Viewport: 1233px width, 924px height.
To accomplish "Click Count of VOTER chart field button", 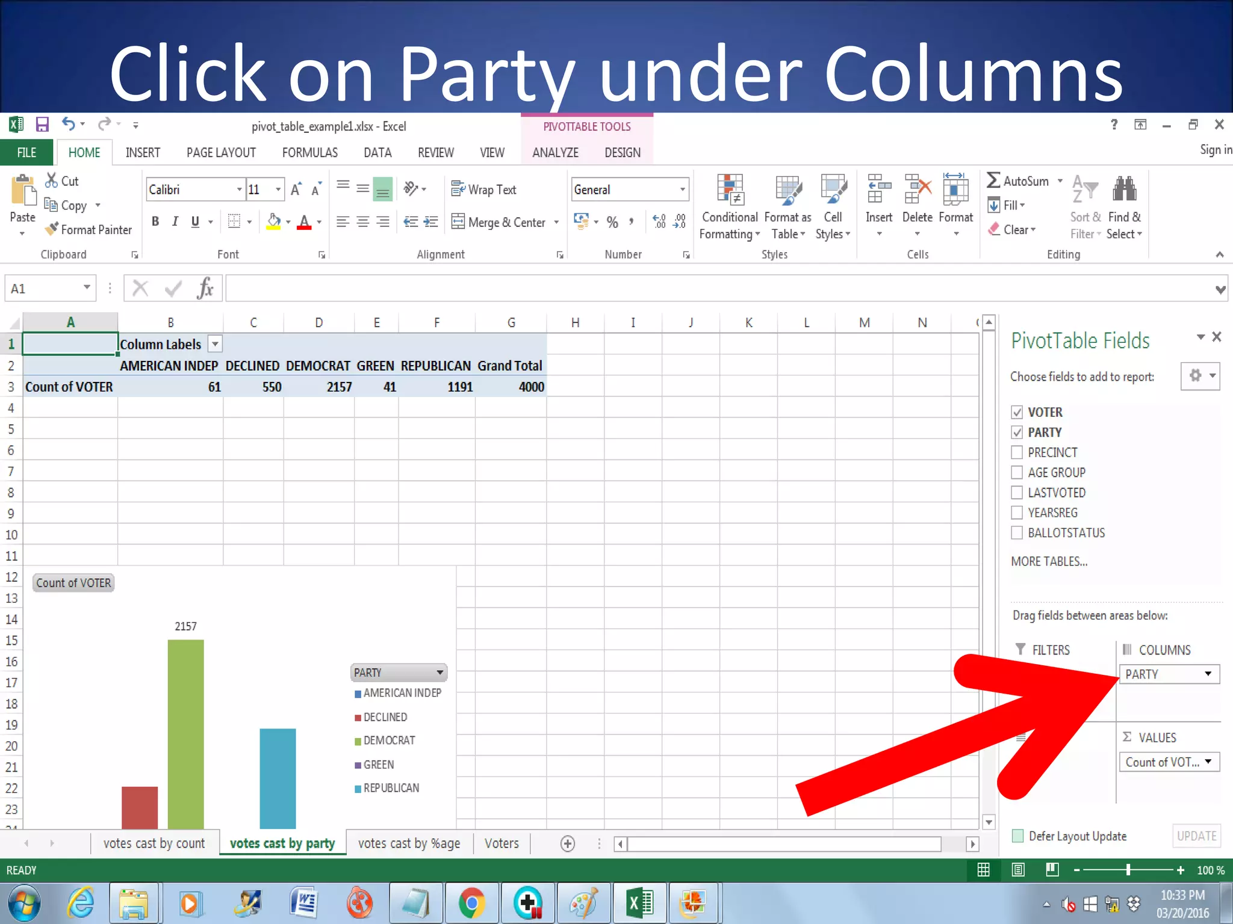I will (73, 583).
